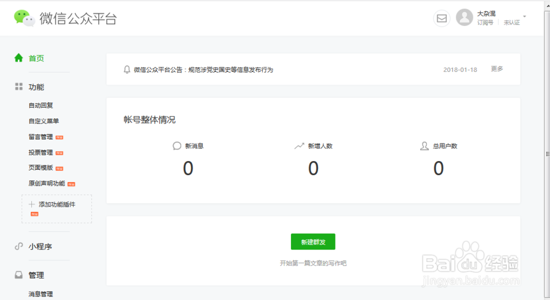Go to 首页 in the sidebar
Viewport: 550px width, 300px height.
pos(36,58)
